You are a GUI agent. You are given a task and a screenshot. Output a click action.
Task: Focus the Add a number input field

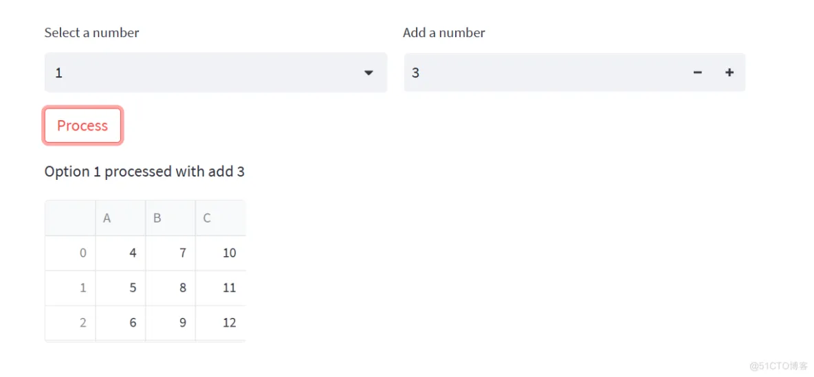point(545,73)
